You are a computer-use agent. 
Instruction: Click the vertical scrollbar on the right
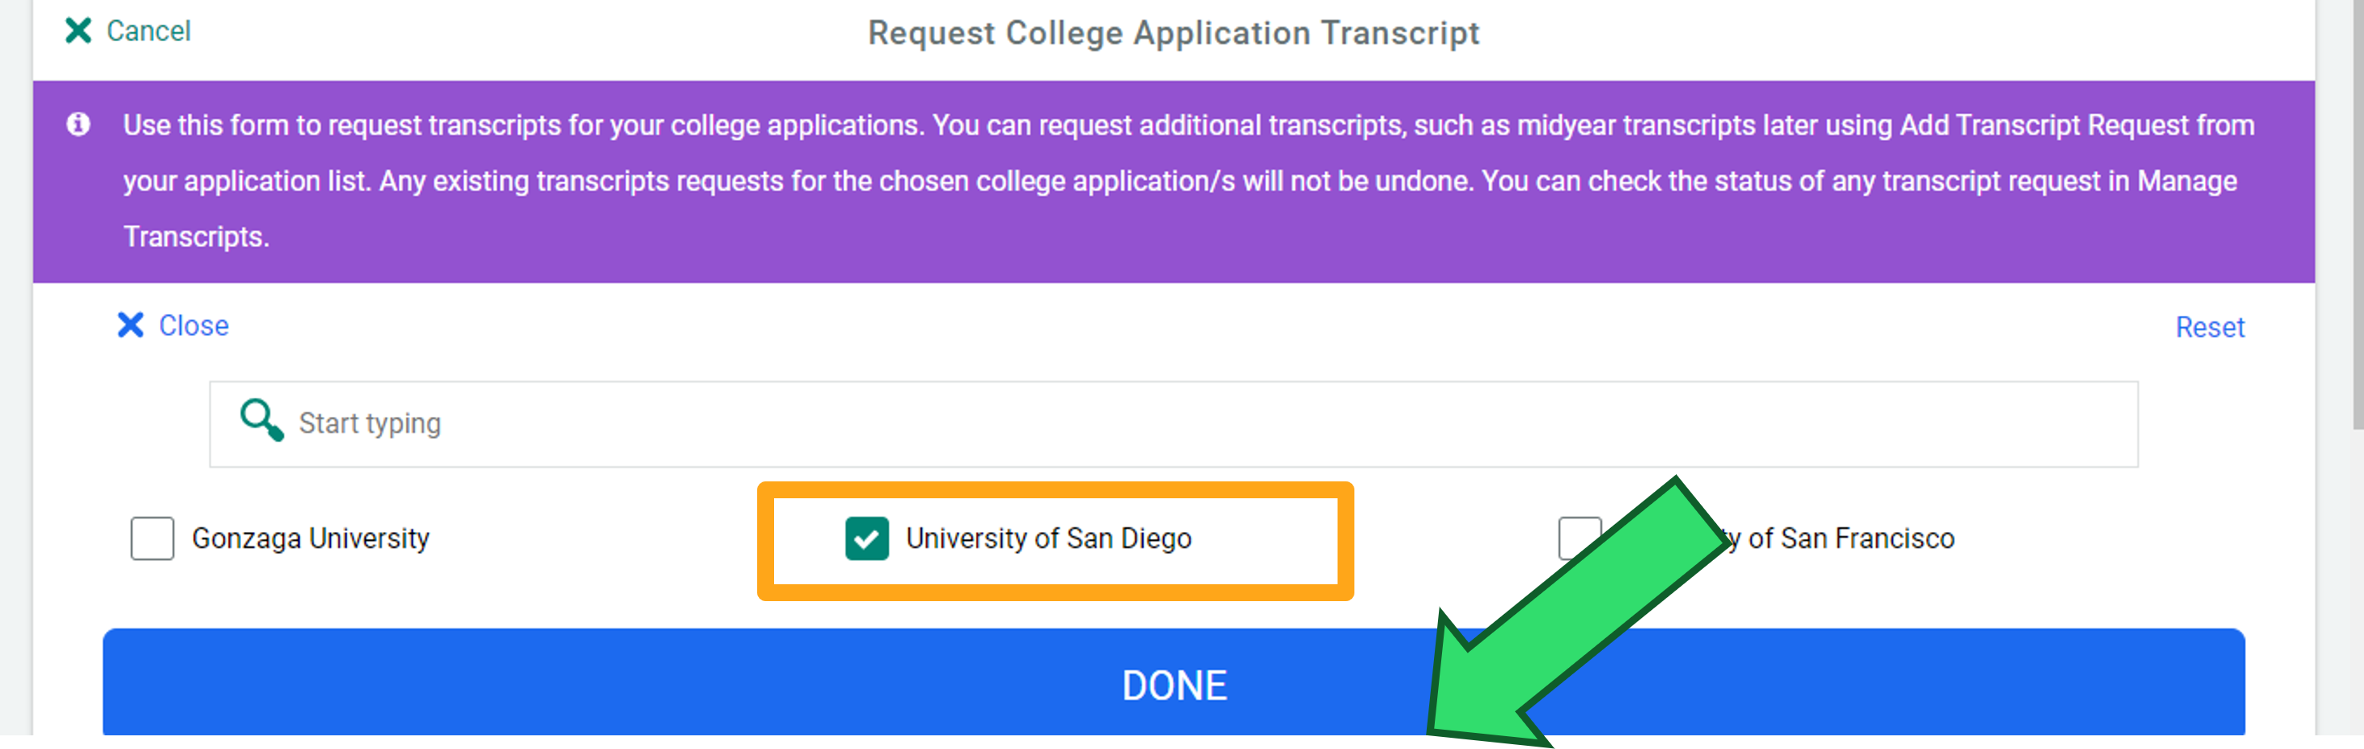tap(2357, 215)
